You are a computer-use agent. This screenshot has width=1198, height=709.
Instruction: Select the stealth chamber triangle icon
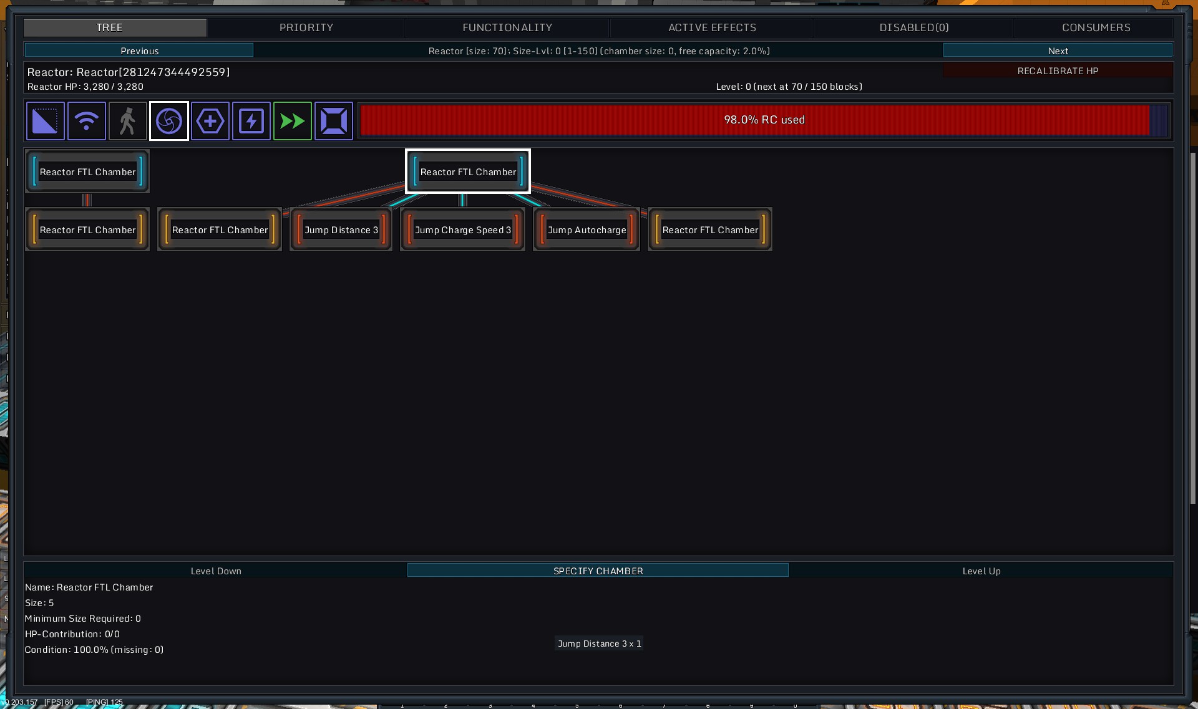[x=45, y=121]
